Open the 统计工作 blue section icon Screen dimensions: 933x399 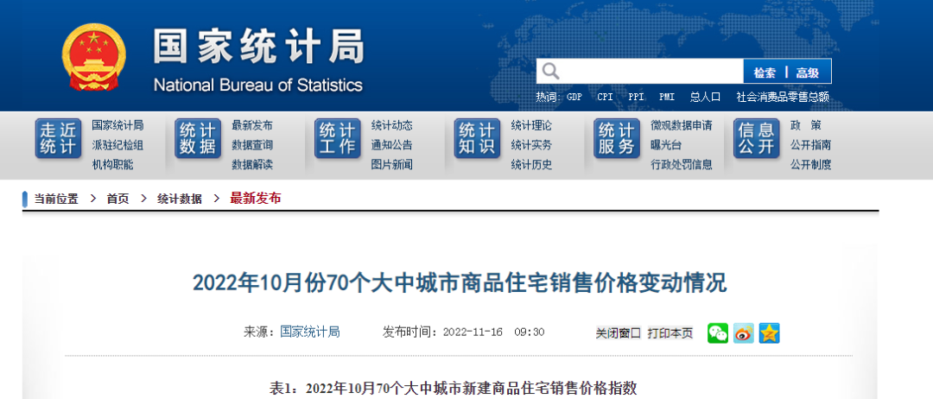338,139
